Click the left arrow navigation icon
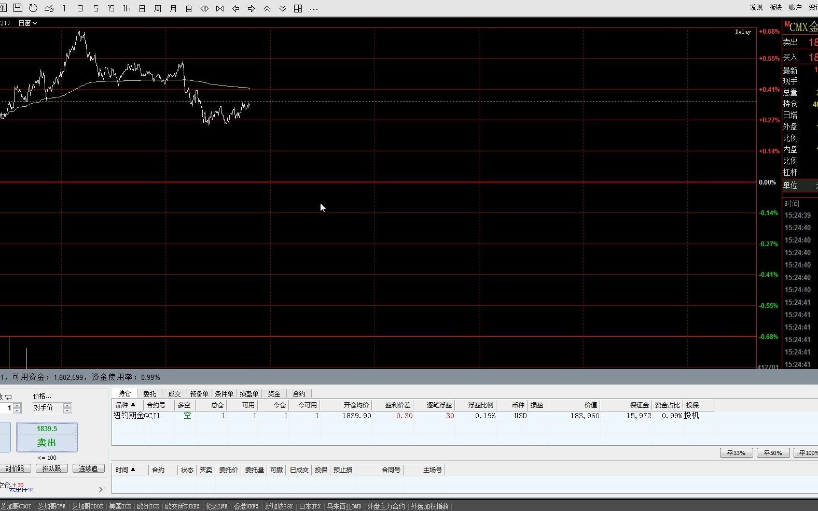Screen dimensions: 818x511 coord(235,8)
